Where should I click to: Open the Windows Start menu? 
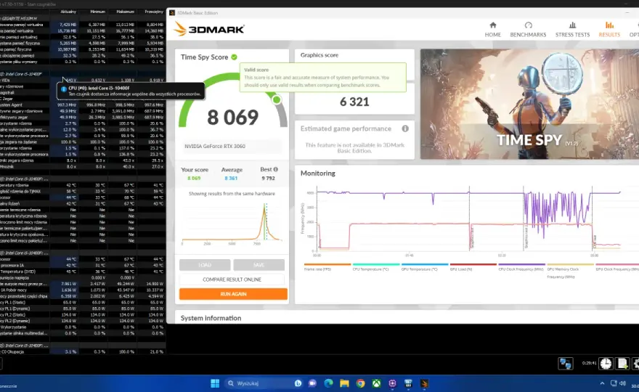pos(215,383)
